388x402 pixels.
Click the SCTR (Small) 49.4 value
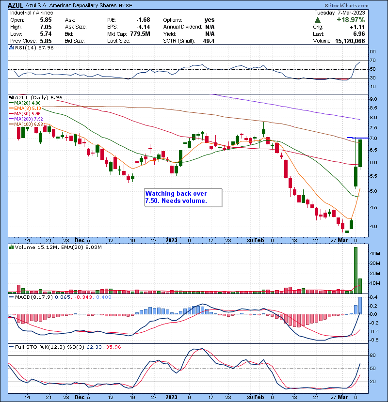coord(209,41)
